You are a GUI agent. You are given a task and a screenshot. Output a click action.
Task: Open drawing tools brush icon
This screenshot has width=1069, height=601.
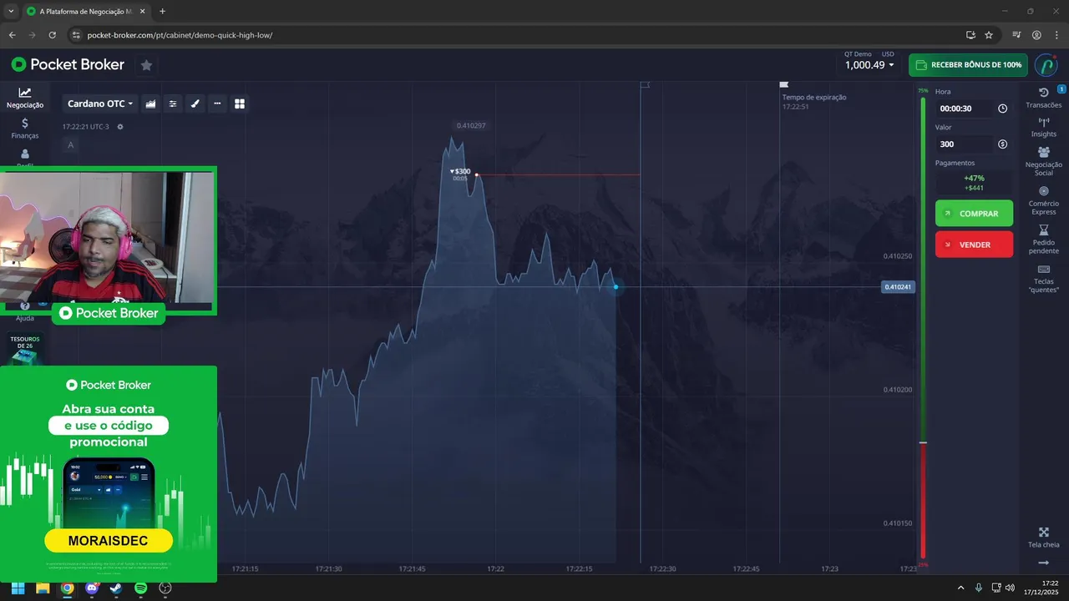[x=195, y=104]
